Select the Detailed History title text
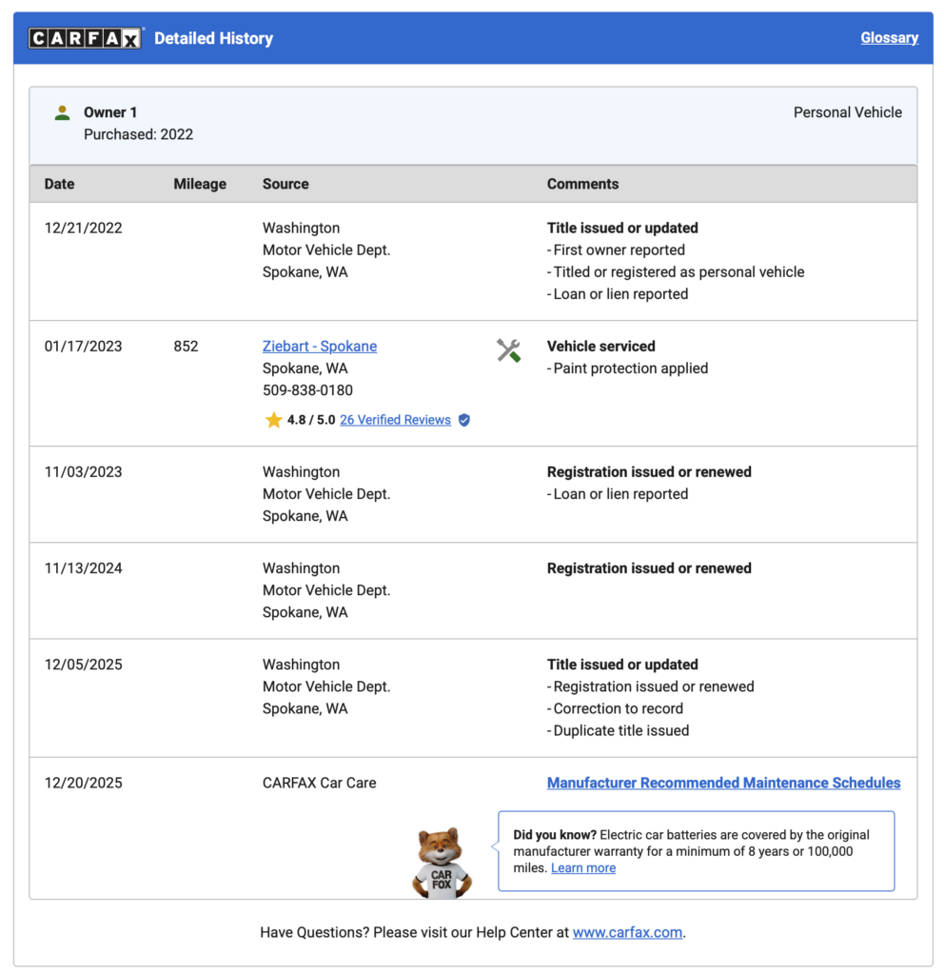Image resolution: width=944 pixels, height=975 pixels. [x=213, y=38]
